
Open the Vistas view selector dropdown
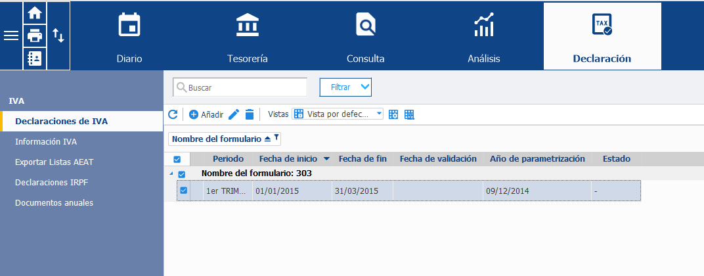tap(338, 114)
